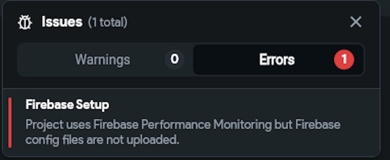Switch to the Warnings tab
This screenshot has height=160, width=390.
point(103,60)
